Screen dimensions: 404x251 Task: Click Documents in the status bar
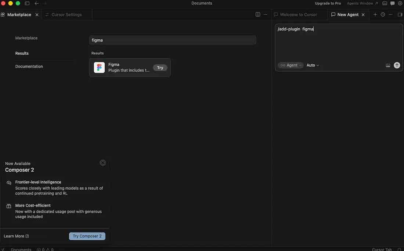pyautogui.click(x=21, y=250)
